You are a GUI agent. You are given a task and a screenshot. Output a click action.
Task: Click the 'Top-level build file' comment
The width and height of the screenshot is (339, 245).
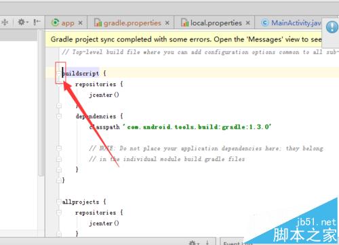pyautogui.click(x=200, y=52)
